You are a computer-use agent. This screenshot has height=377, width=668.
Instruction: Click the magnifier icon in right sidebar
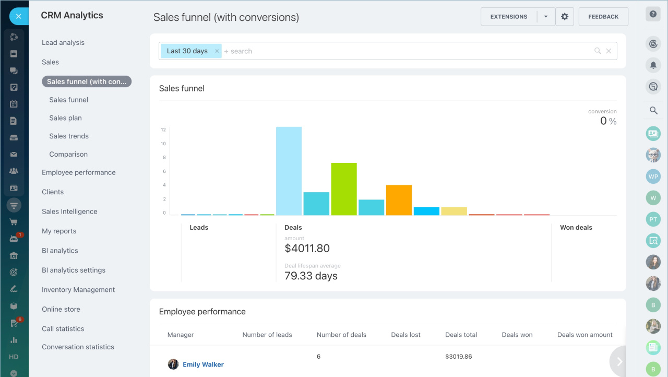(653, 111)
